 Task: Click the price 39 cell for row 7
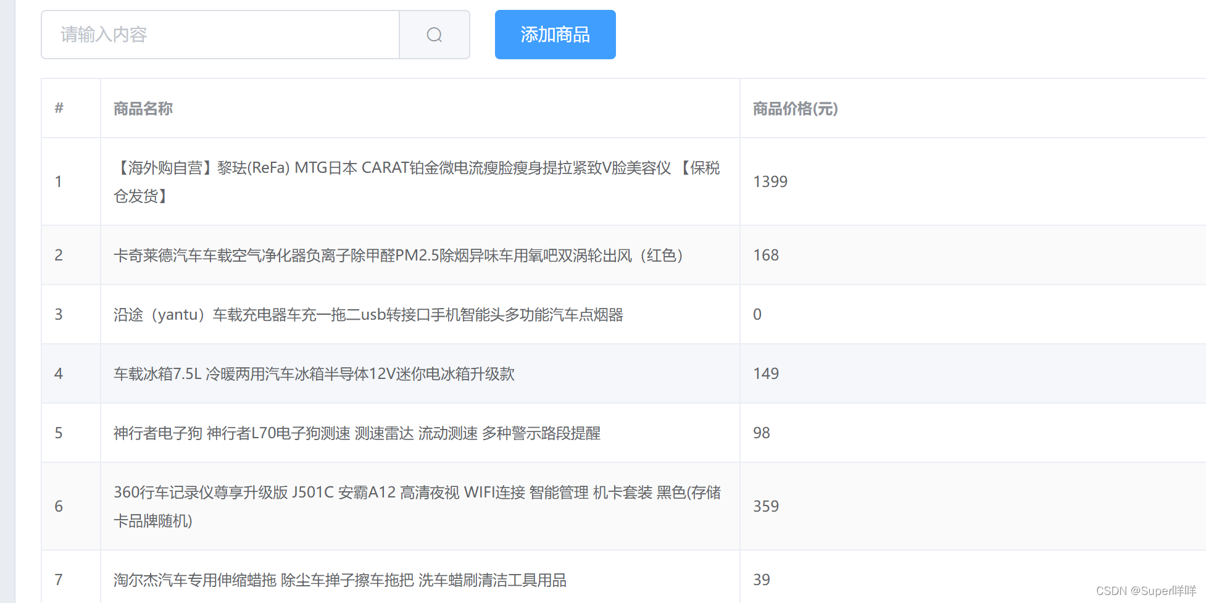(x=762, y=580)
